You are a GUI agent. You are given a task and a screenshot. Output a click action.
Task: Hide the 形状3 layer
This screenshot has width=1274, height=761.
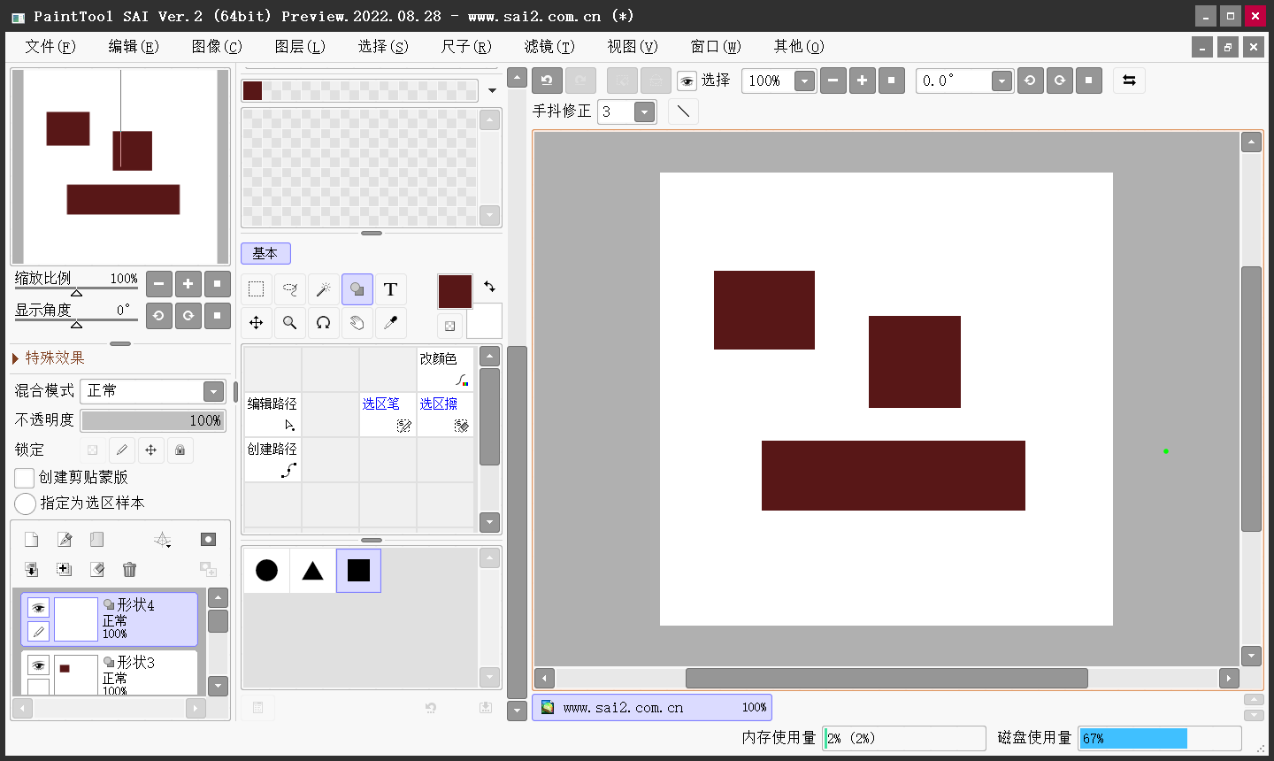pyautogui.click(x=38, y=665)
